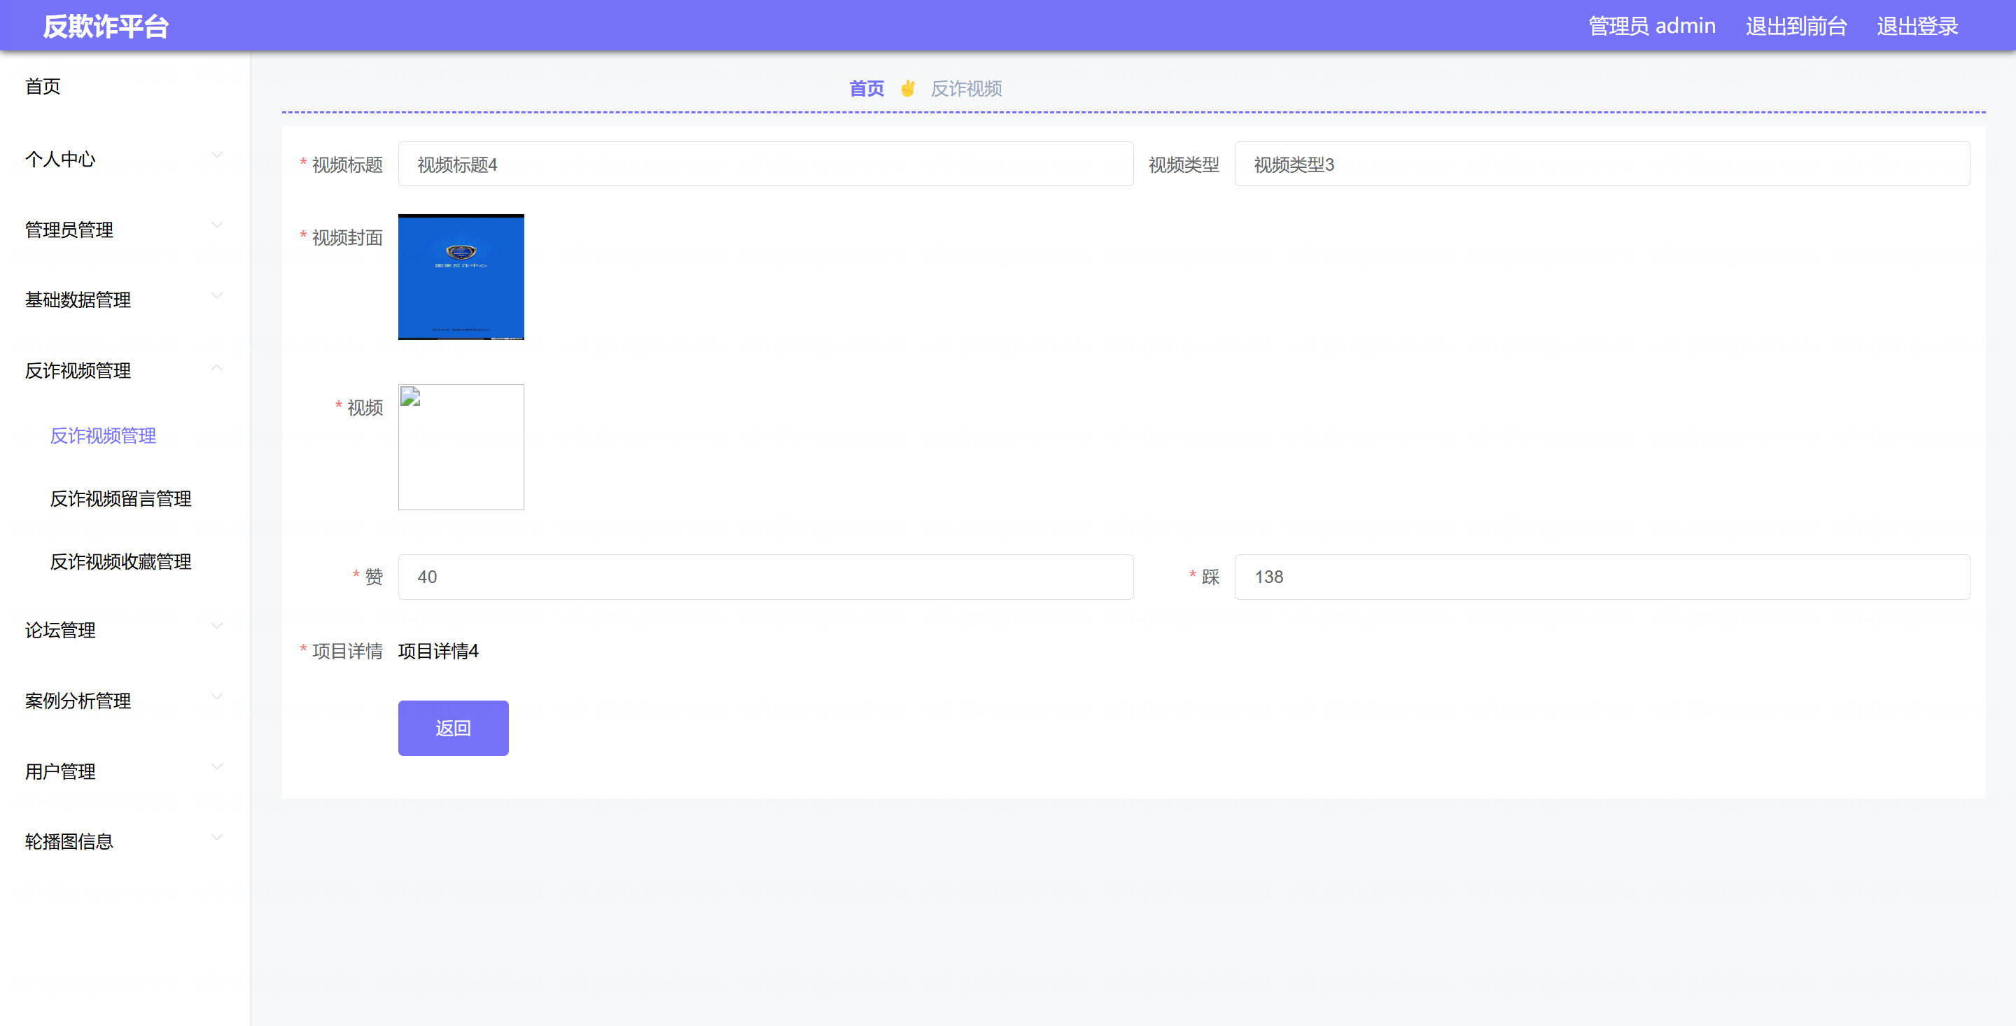The height and width of the screenshot is (1026, 2016).
Task: Click the 首页 breadcrumb link
Action: [867, 88]
